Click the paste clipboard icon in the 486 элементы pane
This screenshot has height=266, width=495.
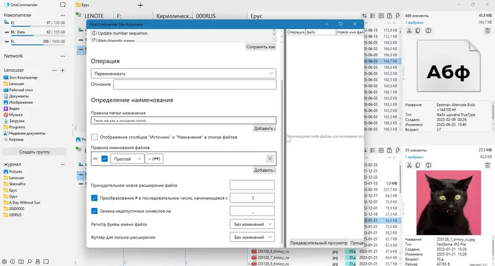(390, 16)
